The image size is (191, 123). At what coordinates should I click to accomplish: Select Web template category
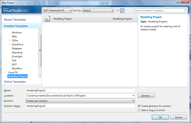pos(14,36)
